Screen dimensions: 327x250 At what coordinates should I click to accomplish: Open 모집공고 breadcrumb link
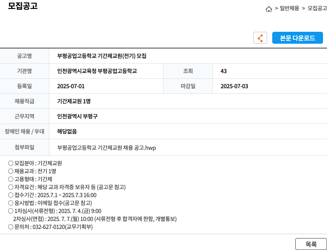[x=317, y=8]
